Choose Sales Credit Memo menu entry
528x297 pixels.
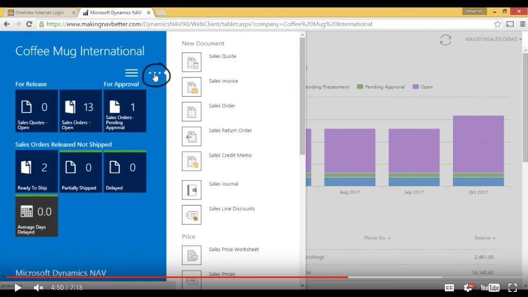[x=230, y=155]
